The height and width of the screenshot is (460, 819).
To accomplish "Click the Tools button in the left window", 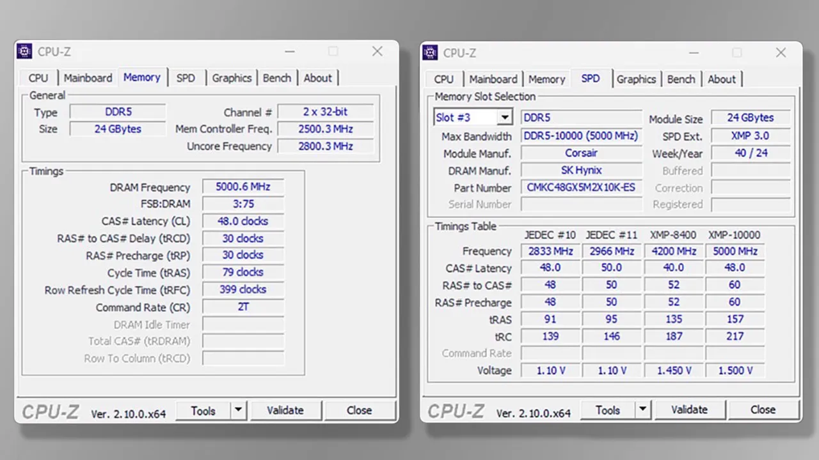I will (203, 411).
